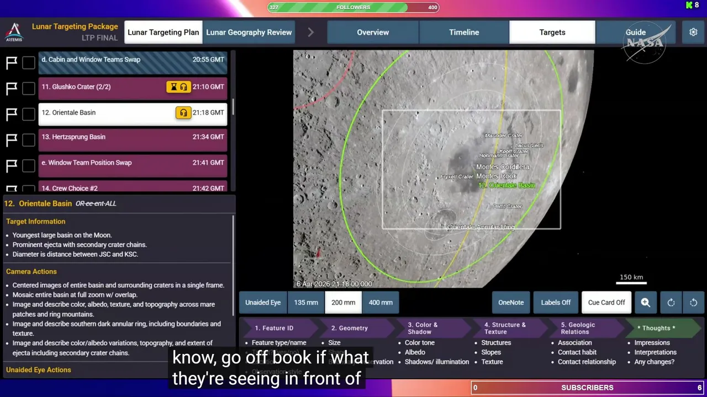This screenshot has height=397, width=707.
Task: Expand more tabs with the chevron arrow
Action: tap(310, 33)
